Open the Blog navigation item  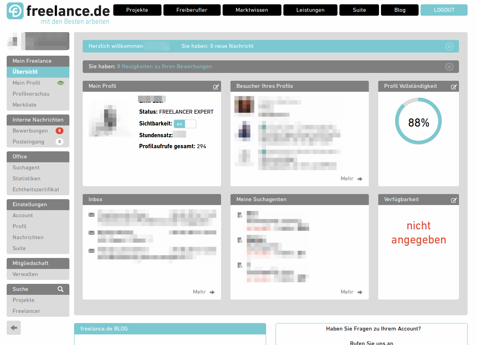tap(400, 10)
